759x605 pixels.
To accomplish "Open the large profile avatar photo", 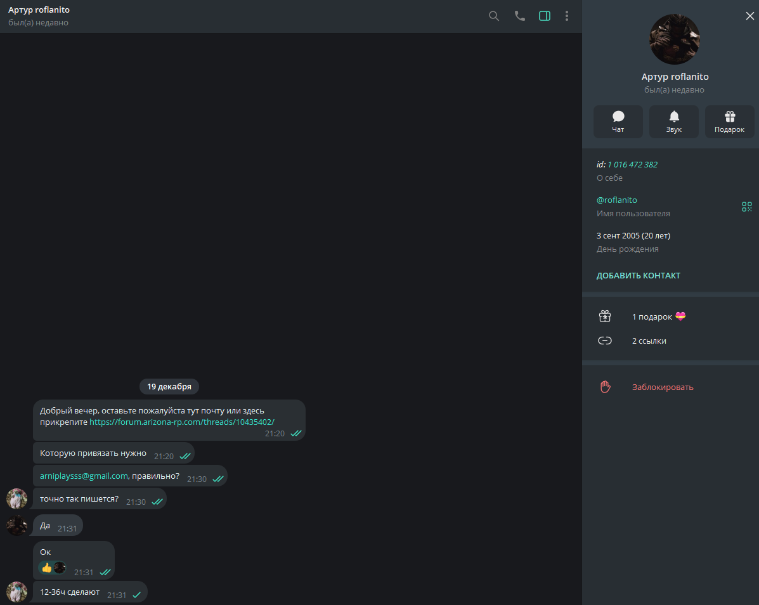I will coord(674,39).
